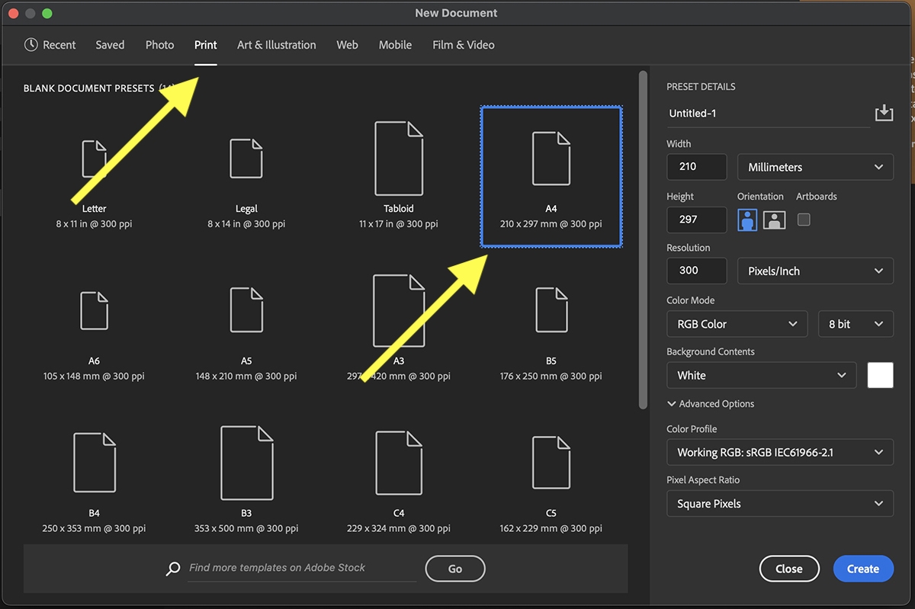Collapse the Advanced Options section
This screenshot has height=609, width=915.
(711, 404)
